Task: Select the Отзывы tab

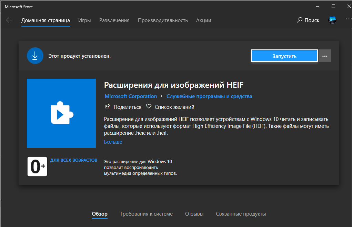Action: [x=194, y=214]
